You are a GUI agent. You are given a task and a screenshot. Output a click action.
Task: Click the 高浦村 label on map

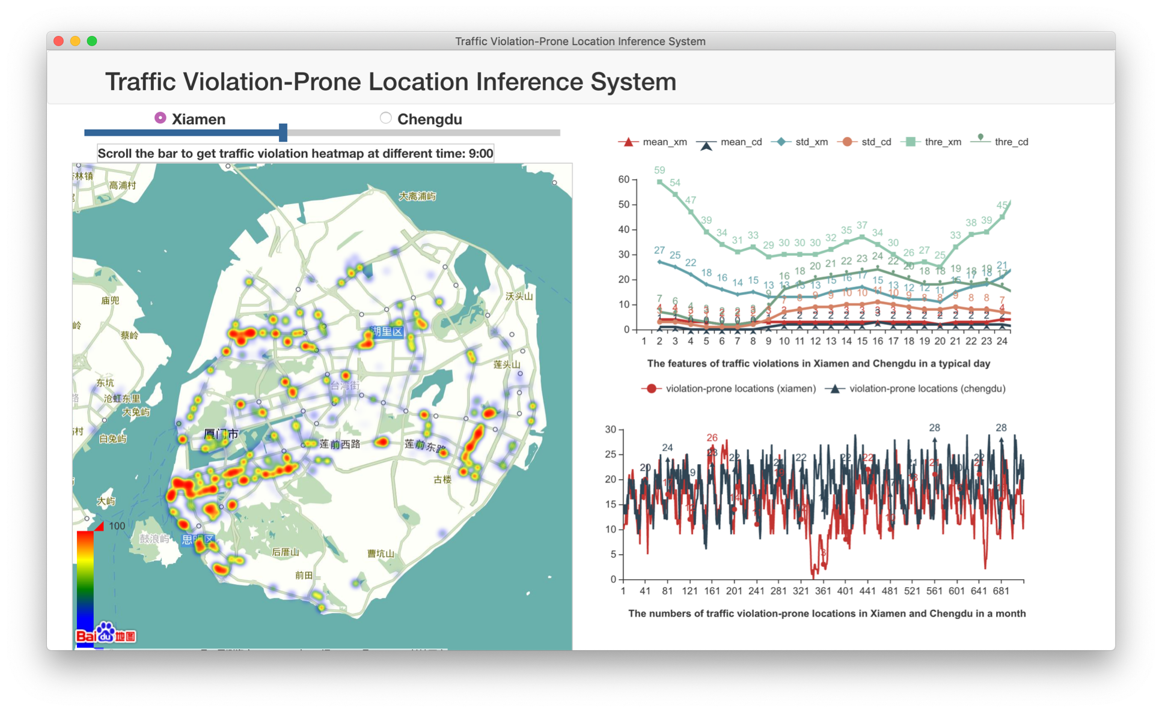pyautogui.click(x=123, y=186)
